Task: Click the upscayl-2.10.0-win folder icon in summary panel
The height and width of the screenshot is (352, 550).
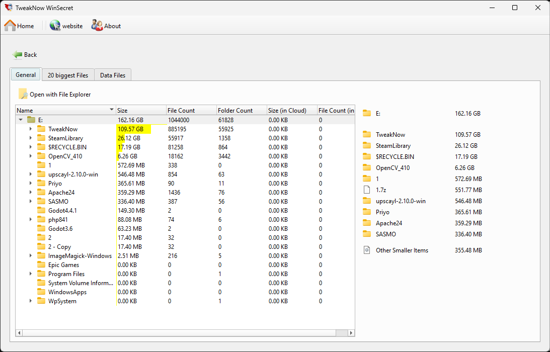Action: [367, 201]
